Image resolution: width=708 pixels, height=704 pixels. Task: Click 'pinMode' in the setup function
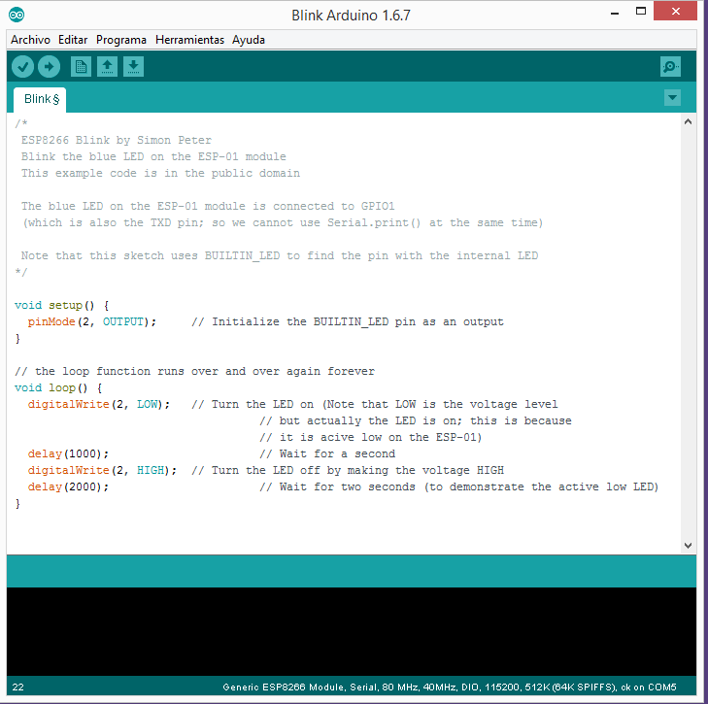click(x=51, y=321)
